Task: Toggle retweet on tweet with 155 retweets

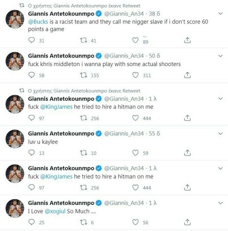Action: (x=83, y=75)
